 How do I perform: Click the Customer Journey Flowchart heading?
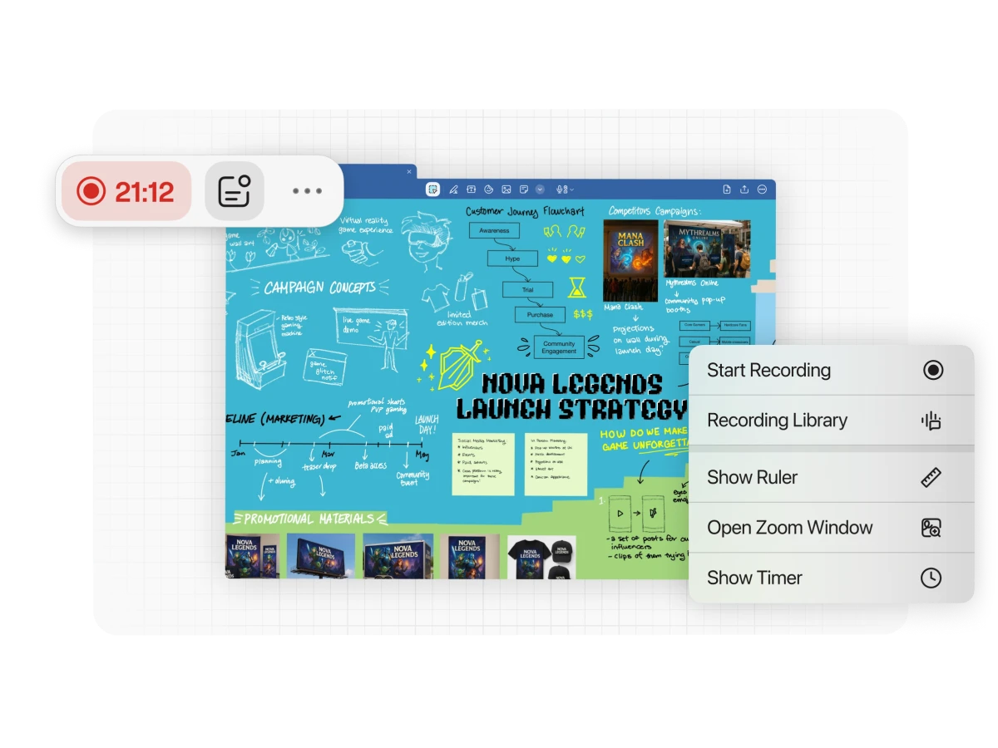525,211
